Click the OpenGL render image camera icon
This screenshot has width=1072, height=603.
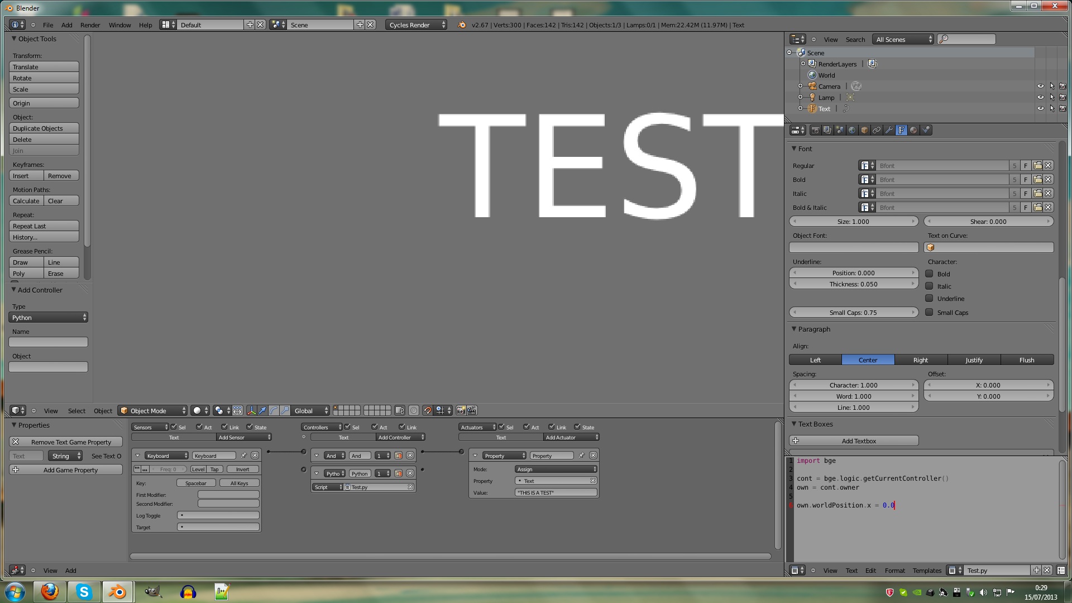tap(461, 410)
